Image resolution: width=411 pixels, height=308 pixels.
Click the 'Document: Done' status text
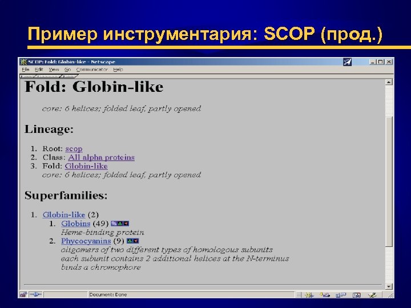108,295
